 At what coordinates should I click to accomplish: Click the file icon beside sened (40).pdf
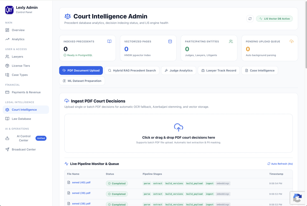point(69,182)
